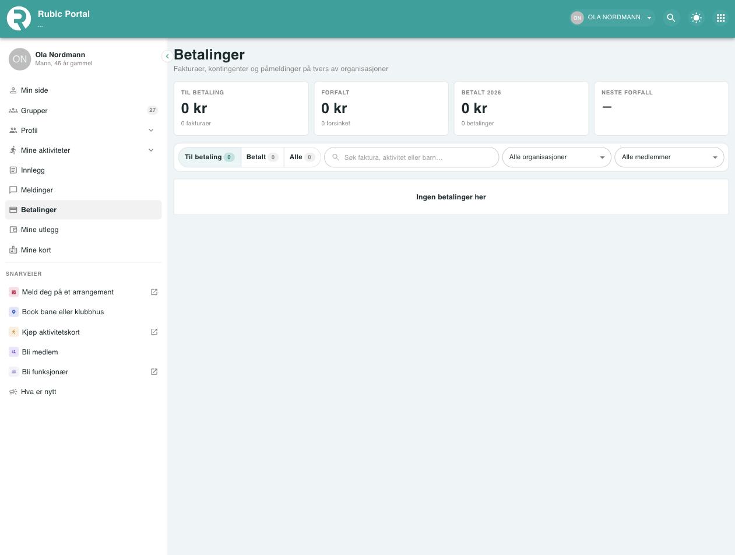Click external link icon for Bli funksjonær
Viewport: 735px width, 555px height.
pyautogui.click(x=154, y=371)
